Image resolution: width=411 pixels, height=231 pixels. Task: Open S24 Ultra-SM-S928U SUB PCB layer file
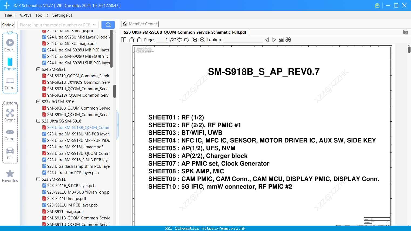point(76,63)
